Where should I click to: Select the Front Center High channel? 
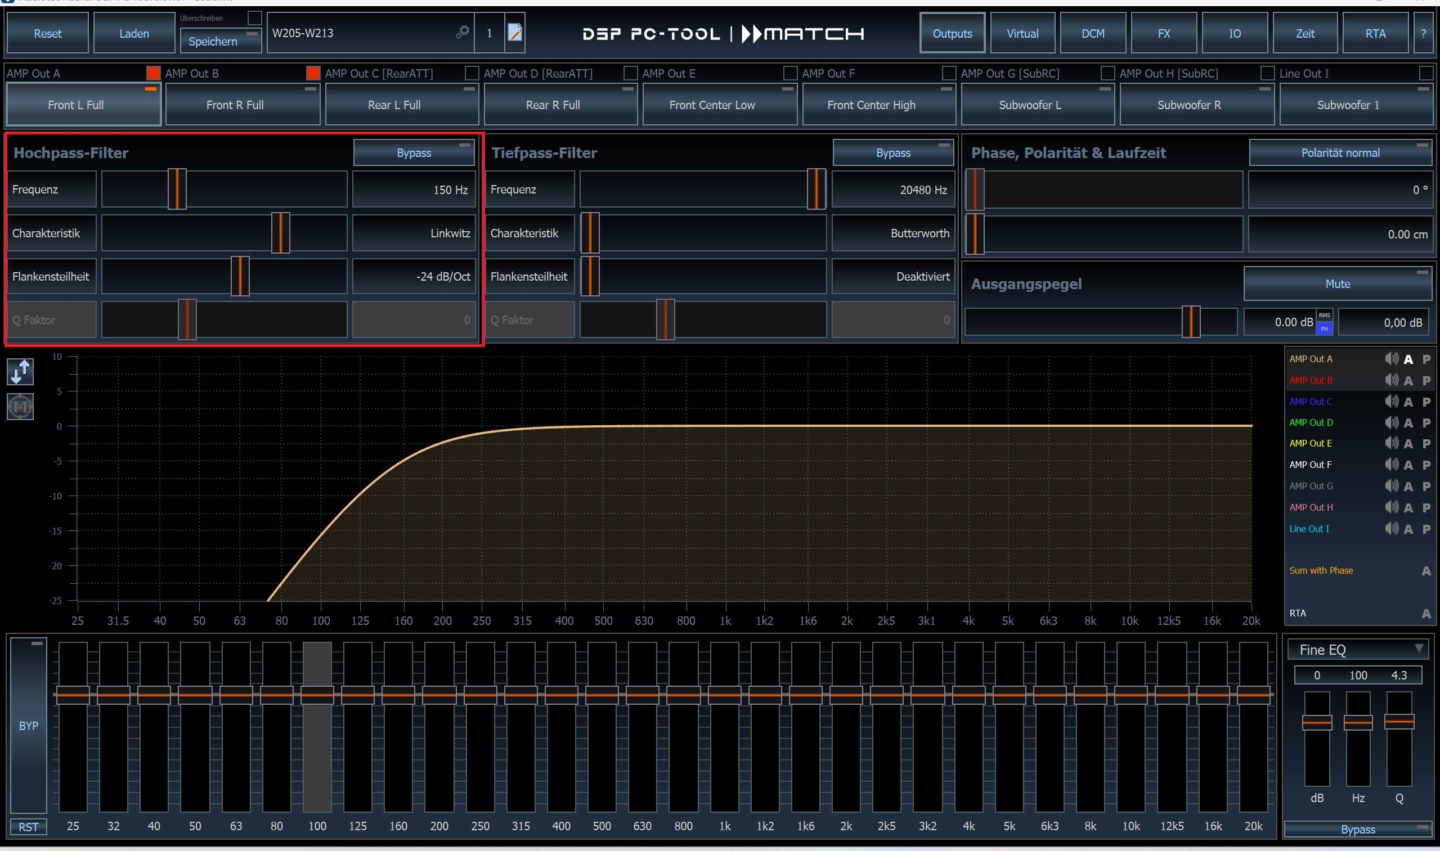tap(879, 105)
